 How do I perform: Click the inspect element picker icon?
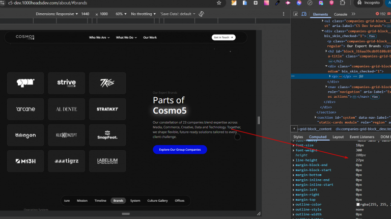[296, 14]
